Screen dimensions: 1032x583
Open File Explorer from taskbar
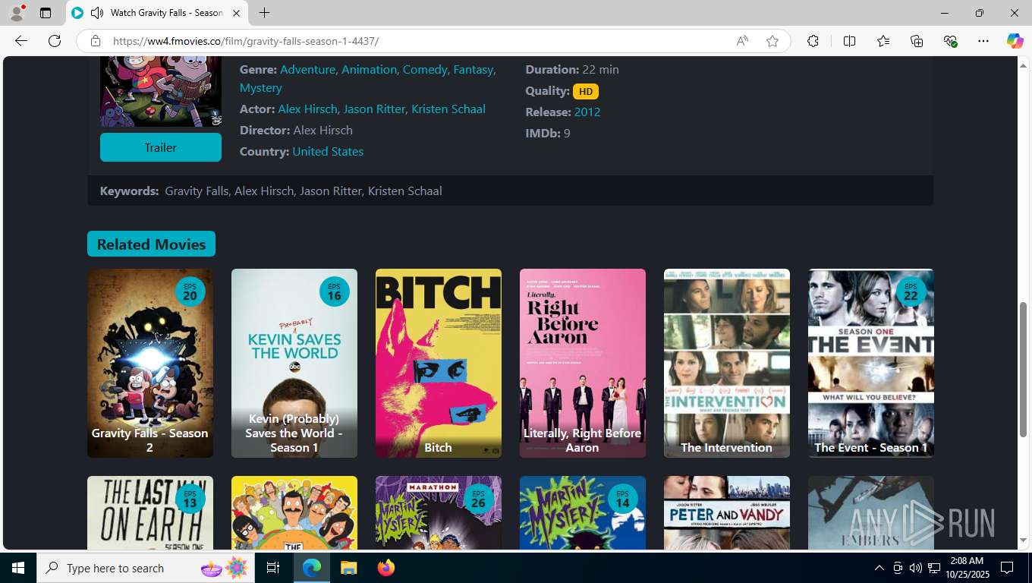348,568
